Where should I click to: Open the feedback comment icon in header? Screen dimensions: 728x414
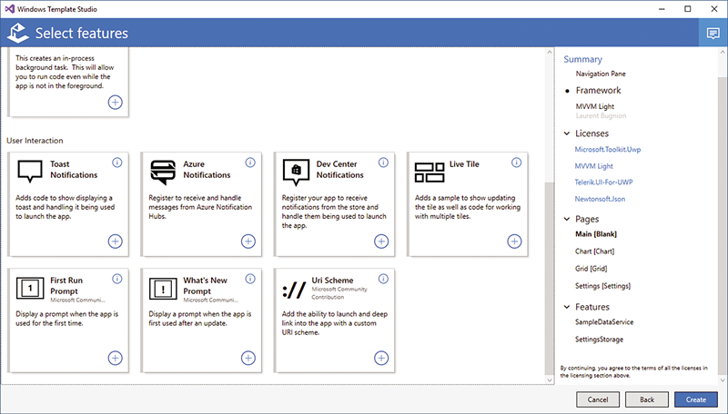click(x=713, y=33)
